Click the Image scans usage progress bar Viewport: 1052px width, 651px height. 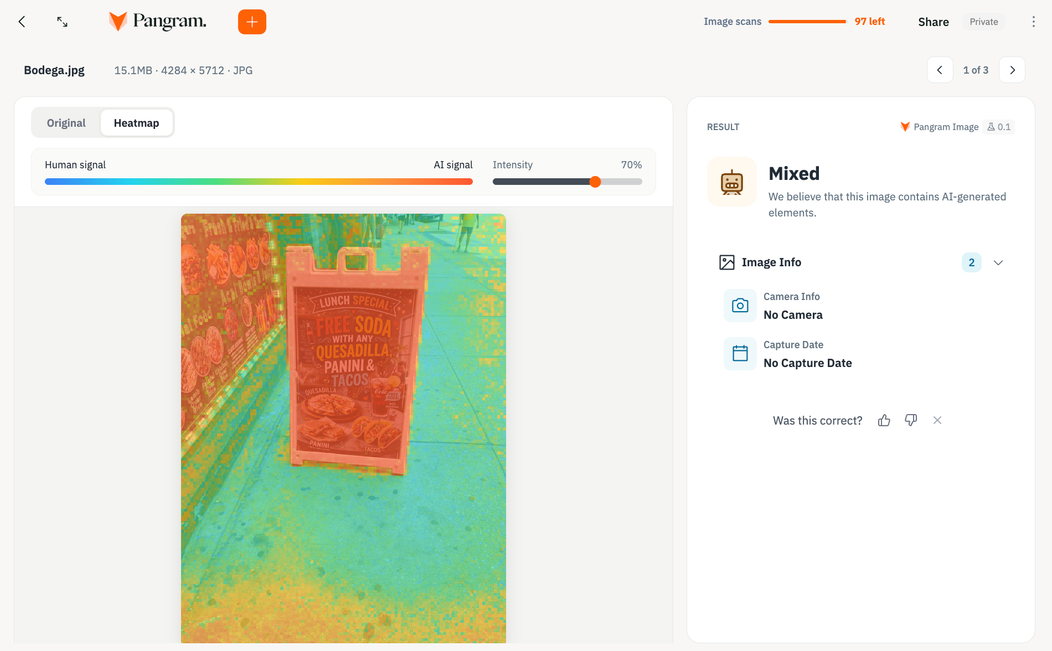click(807, 22)
